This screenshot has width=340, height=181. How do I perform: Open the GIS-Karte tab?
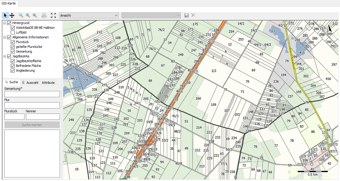click(x=10, y=4)
